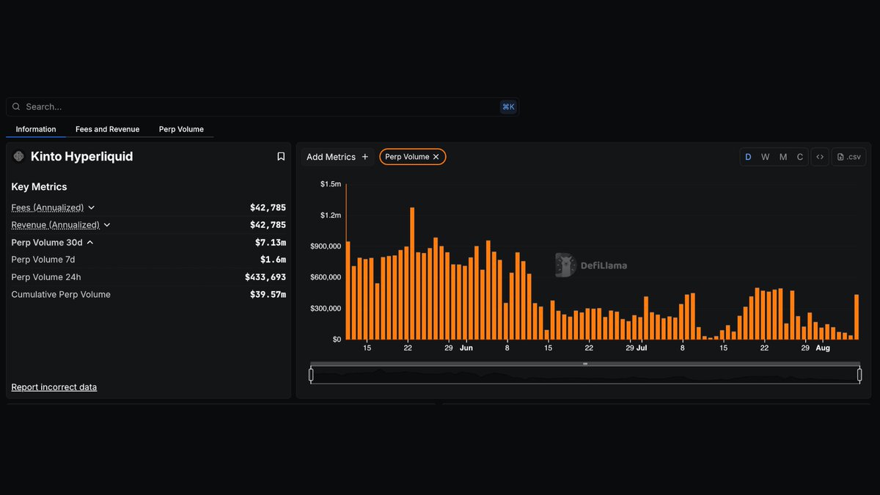
Task: Set chart interval to Monthly (M)
Action: pos(783,157)
